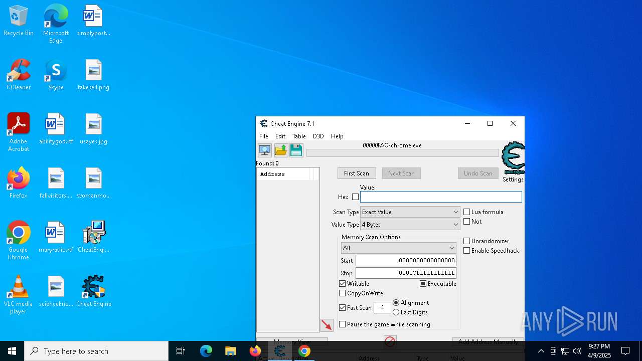Viewport: 642px width, 361px height.
Task: Copy selected addresses with red arrow icon
Action: point(327,325)
